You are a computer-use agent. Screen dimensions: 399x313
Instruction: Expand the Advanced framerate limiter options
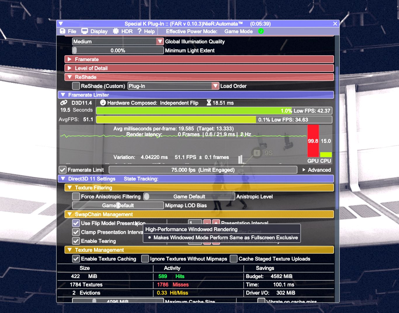(317, 170)
